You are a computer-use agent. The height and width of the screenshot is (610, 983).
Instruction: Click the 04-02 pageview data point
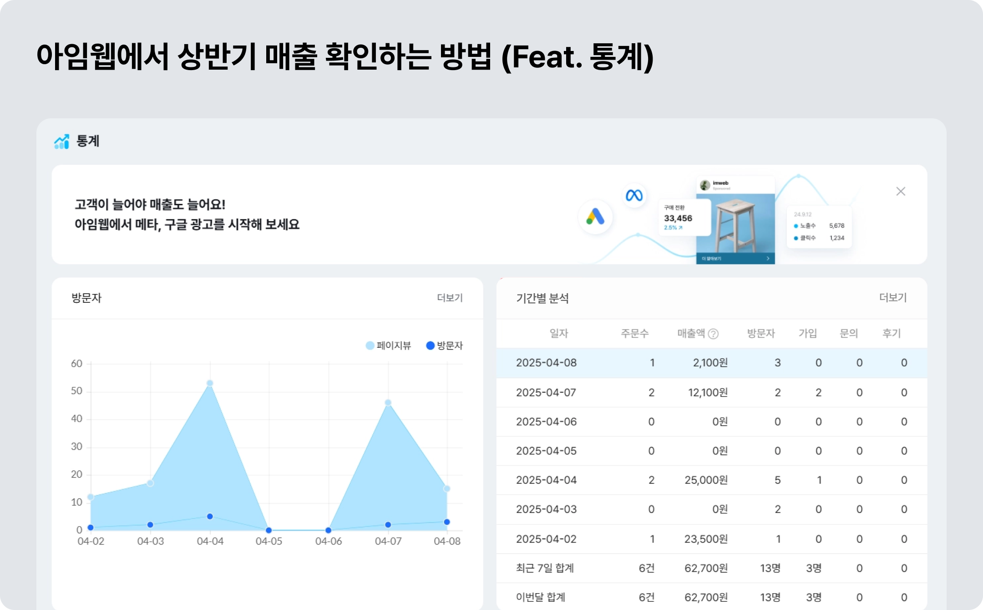tap(91, 497)
